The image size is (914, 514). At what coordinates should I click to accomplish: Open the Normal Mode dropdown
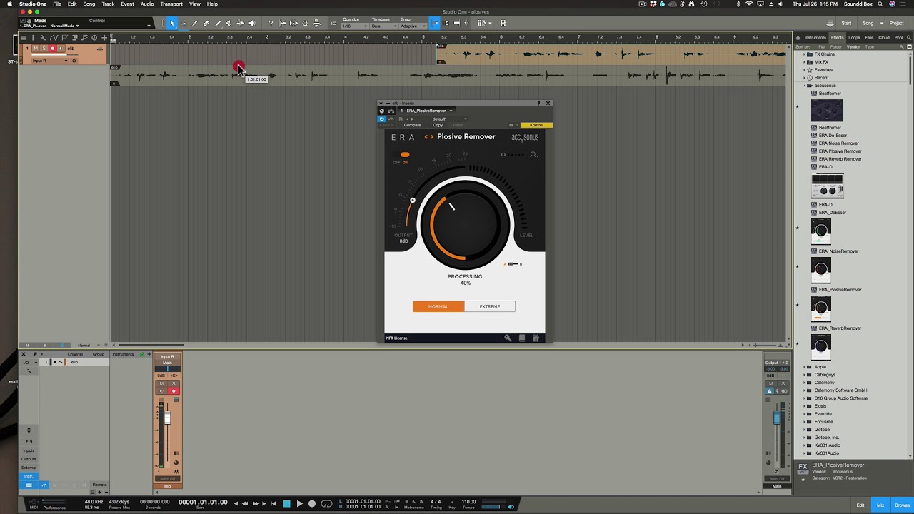[x=65, y=26]
